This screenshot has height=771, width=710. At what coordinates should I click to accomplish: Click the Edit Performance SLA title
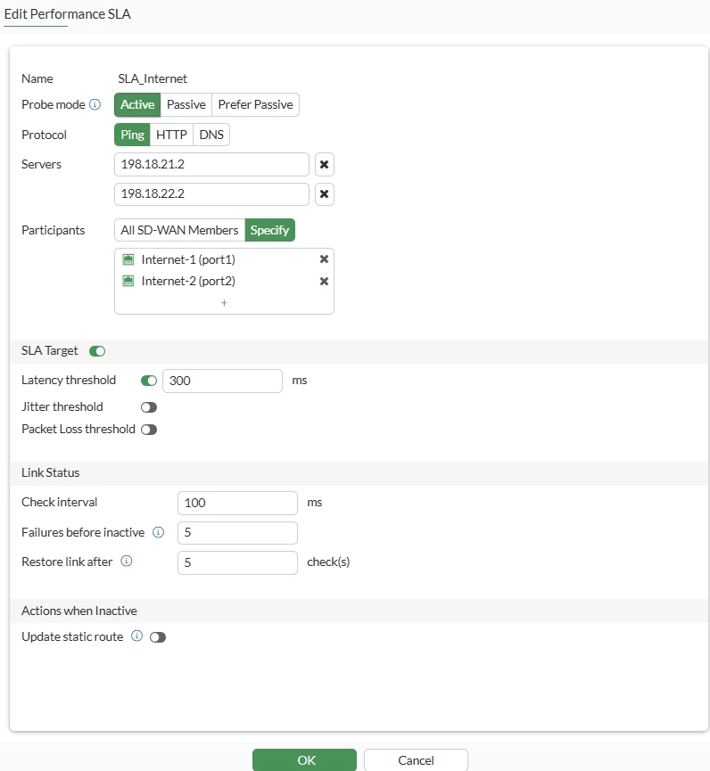click(68, 13)
